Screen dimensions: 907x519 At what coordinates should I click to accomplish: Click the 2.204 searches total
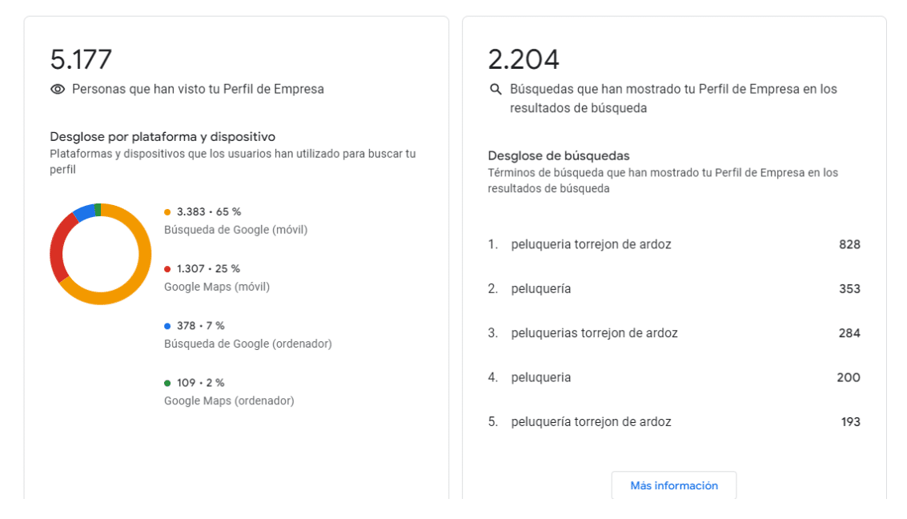coord(524,60)
